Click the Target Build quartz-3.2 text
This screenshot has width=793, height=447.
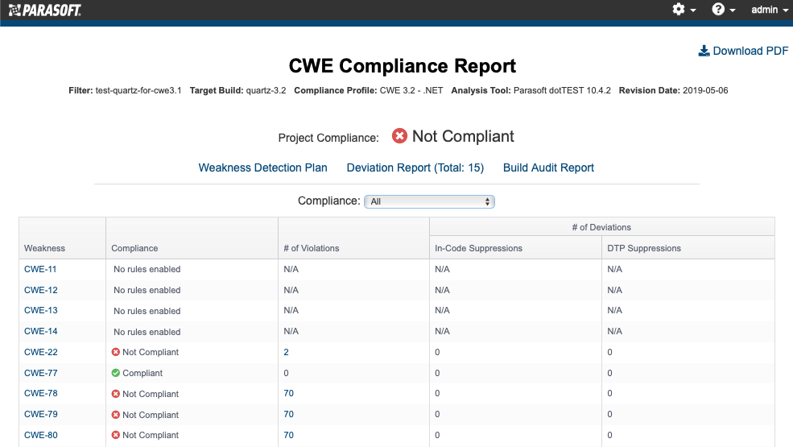pyautogui.click(x=237, y=91)
